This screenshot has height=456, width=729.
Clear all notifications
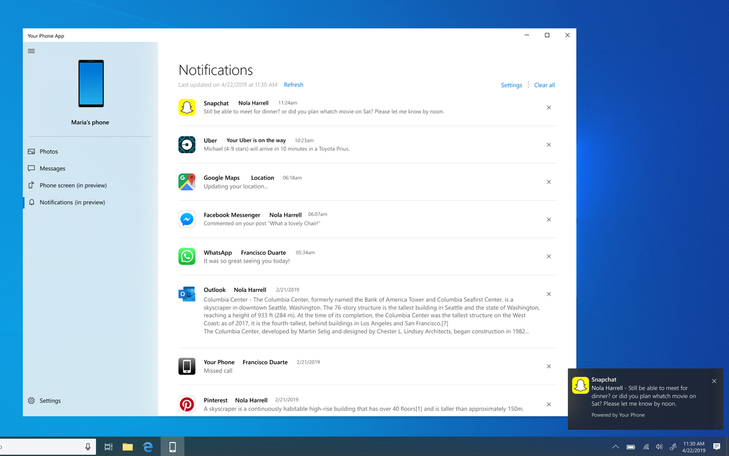coord(544,85)
